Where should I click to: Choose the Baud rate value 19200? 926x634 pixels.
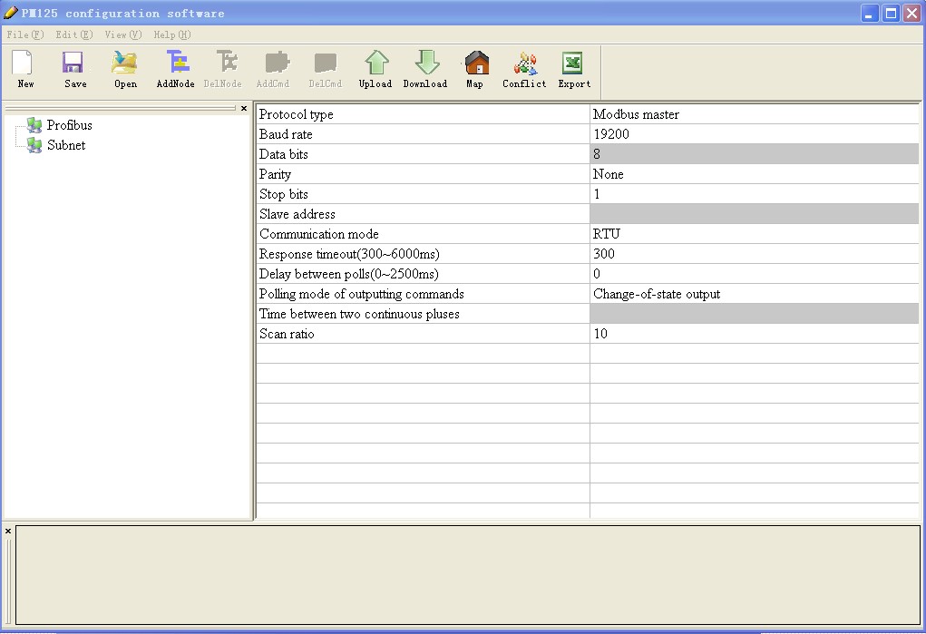753,134
